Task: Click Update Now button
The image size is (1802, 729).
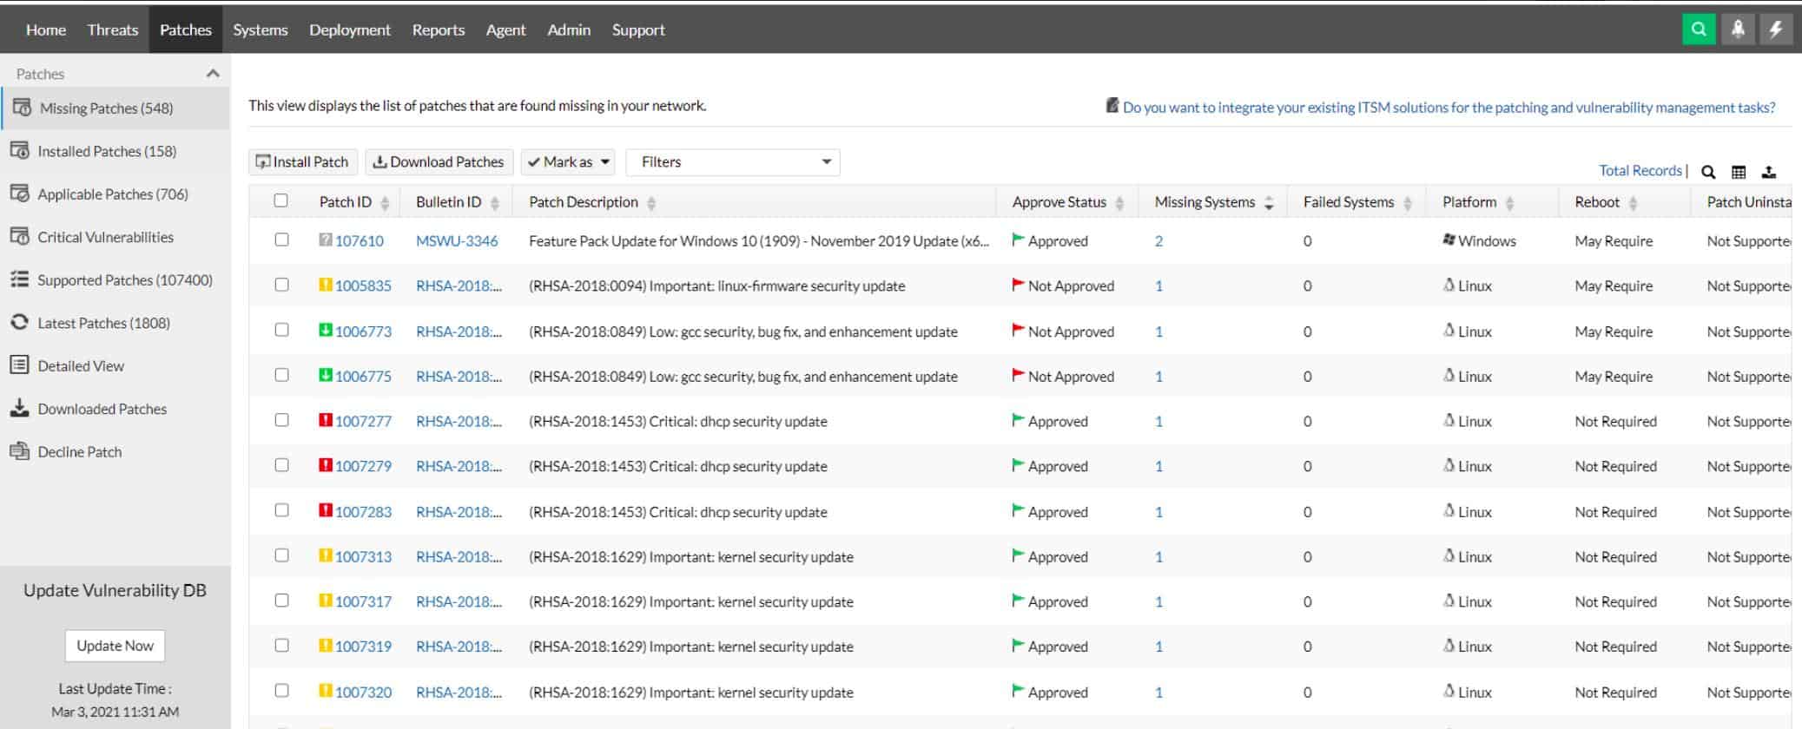Action: [x=115, y=646]
